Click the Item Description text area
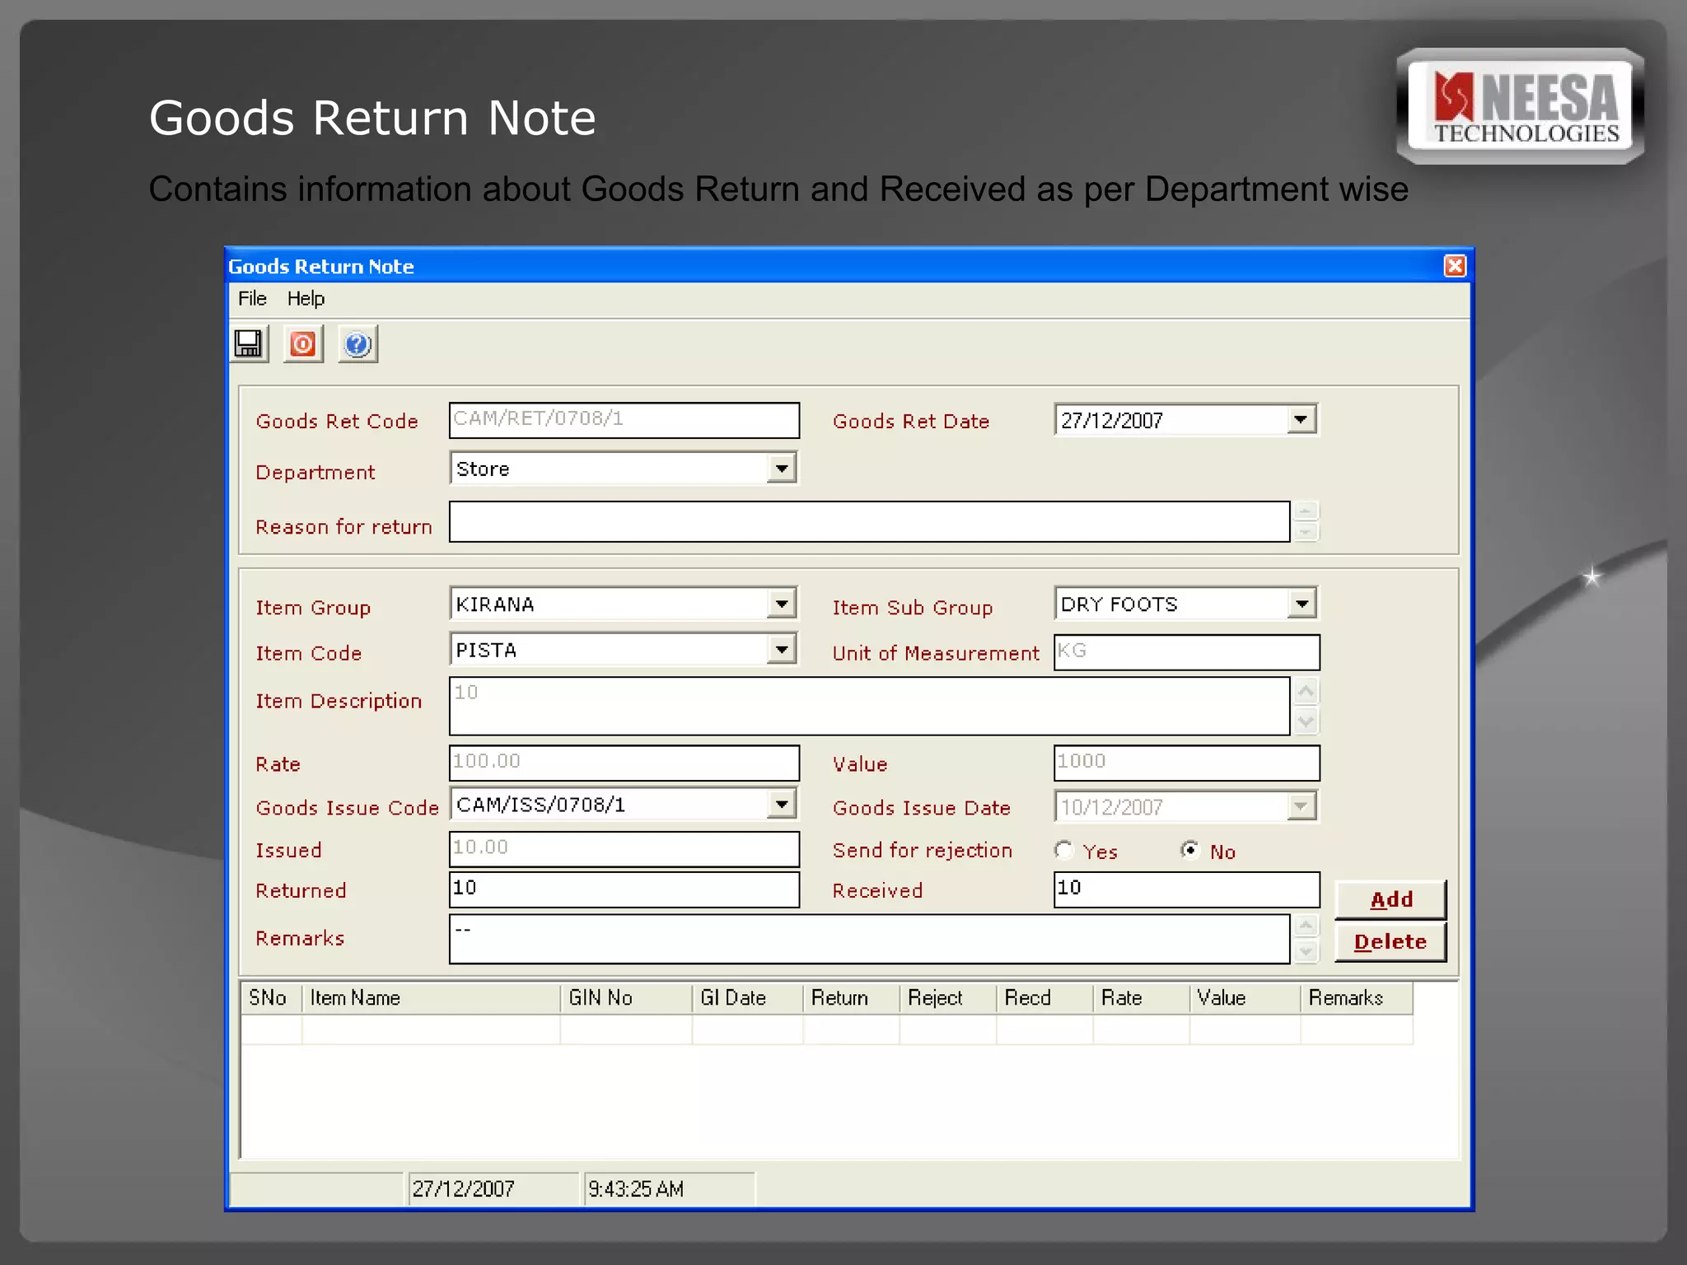This screenshot has height=1265, width=1687. click(869, 706)
